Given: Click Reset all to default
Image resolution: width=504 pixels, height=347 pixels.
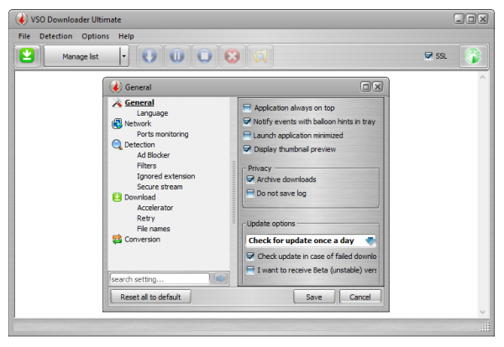Looking at the screenshot, I should (x=150, y=297).
